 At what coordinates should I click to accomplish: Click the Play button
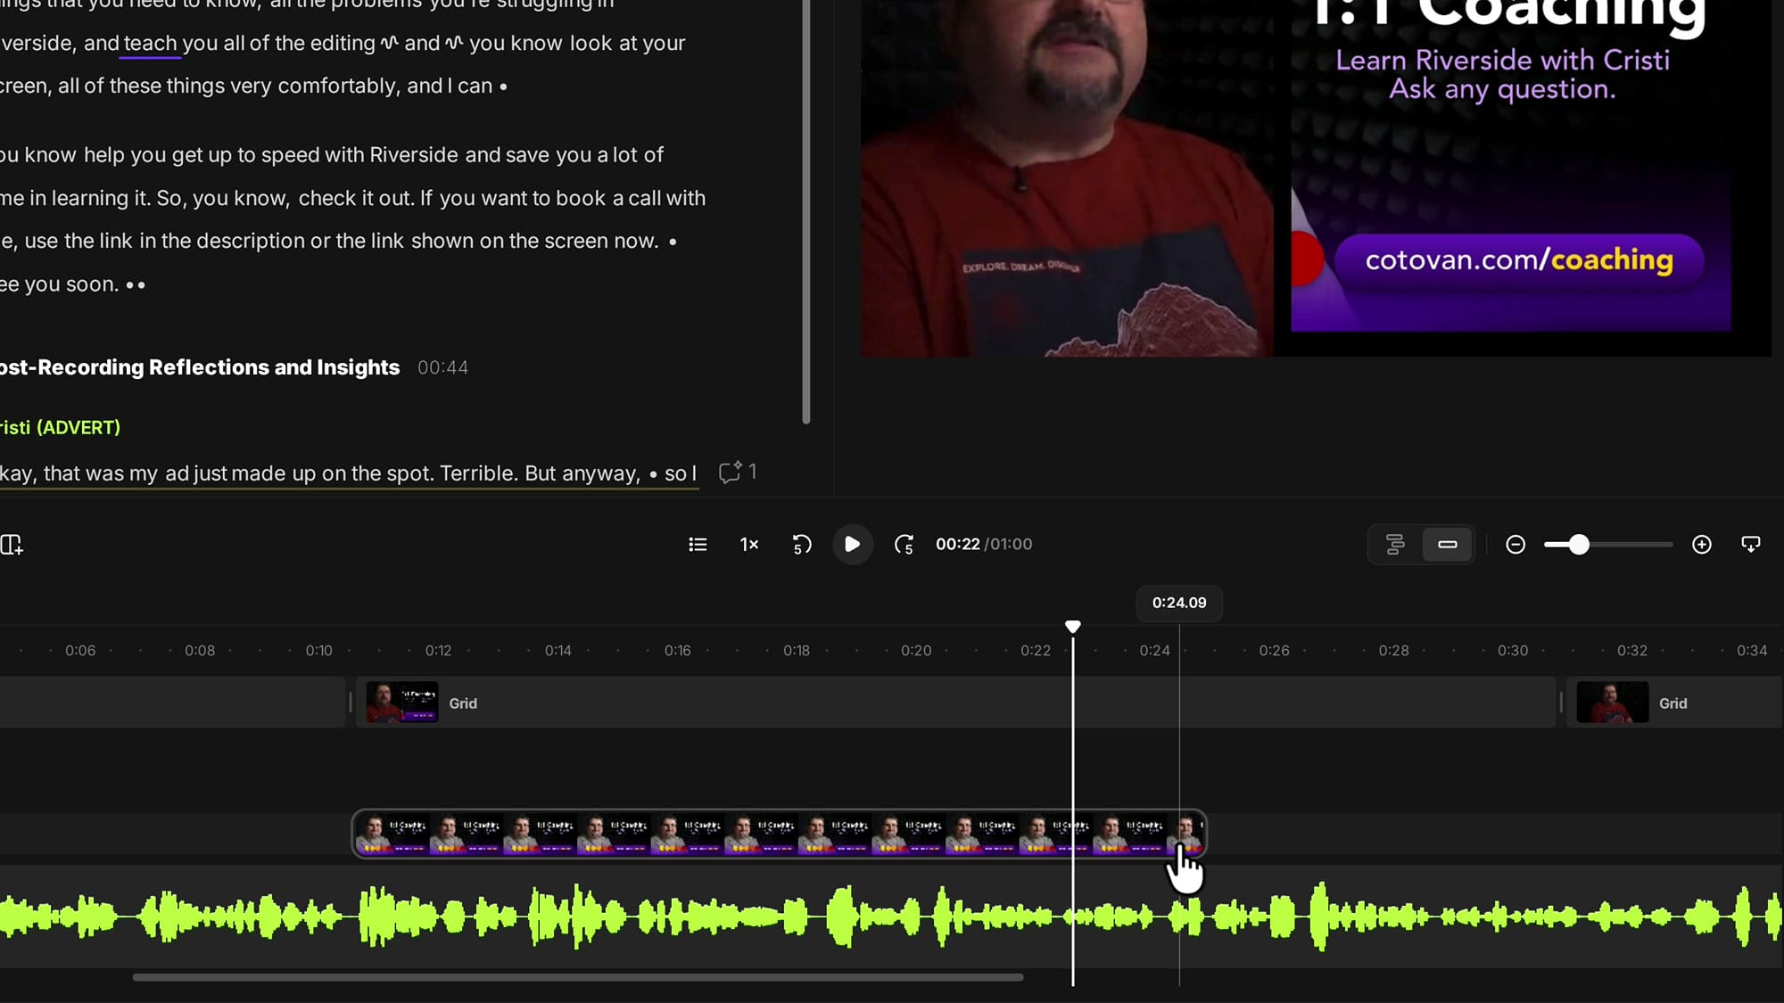(853, 545)
